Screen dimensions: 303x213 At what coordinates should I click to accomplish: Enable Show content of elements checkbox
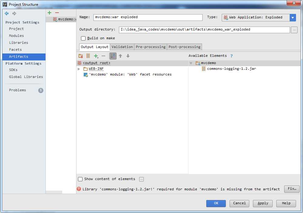(x=80, y=179)
